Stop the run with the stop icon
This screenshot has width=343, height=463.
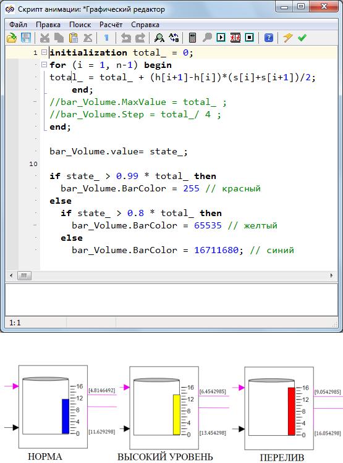pos(250,38)
